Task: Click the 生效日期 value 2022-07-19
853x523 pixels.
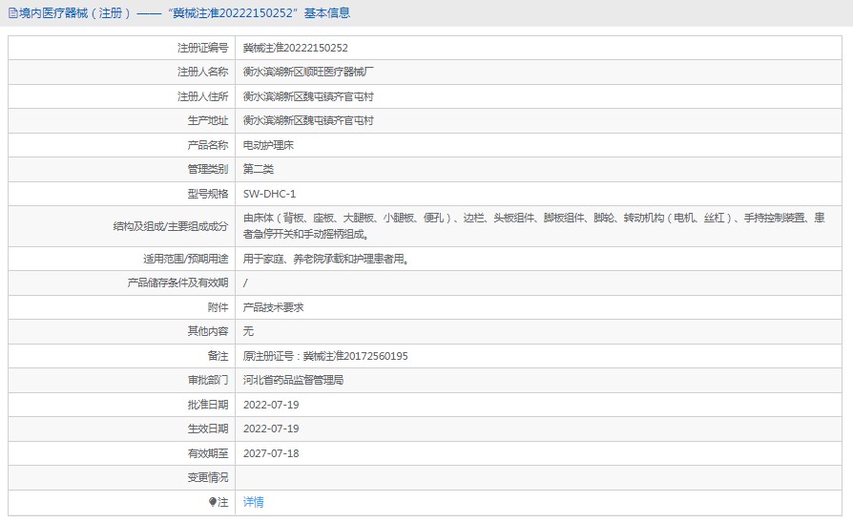Action: tap(271, 429)
